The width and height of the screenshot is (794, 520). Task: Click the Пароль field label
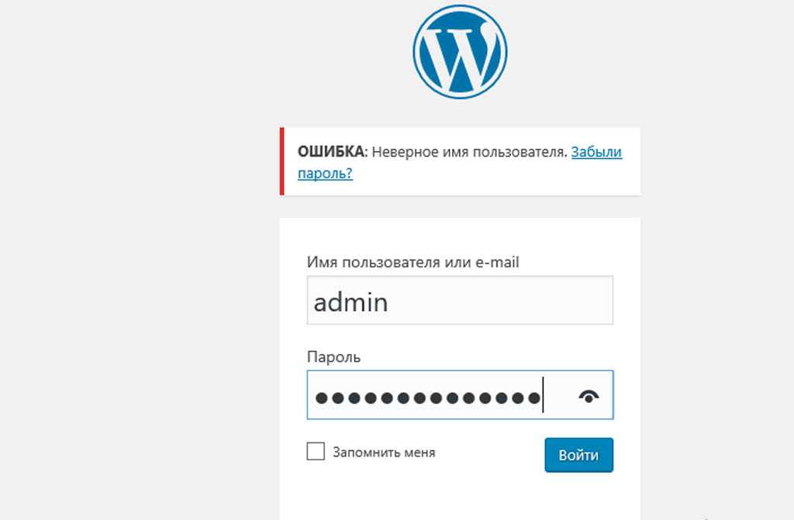click(333, 357)
